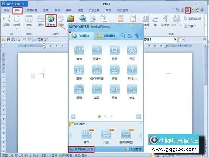Viewport: 209px width, 157px height.
Task: Click the search magnifier in the library panel
Action: click(x=123, y=36)
